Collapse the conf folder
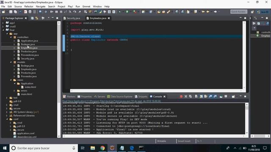The image size is (271, 152). point(7,119)
